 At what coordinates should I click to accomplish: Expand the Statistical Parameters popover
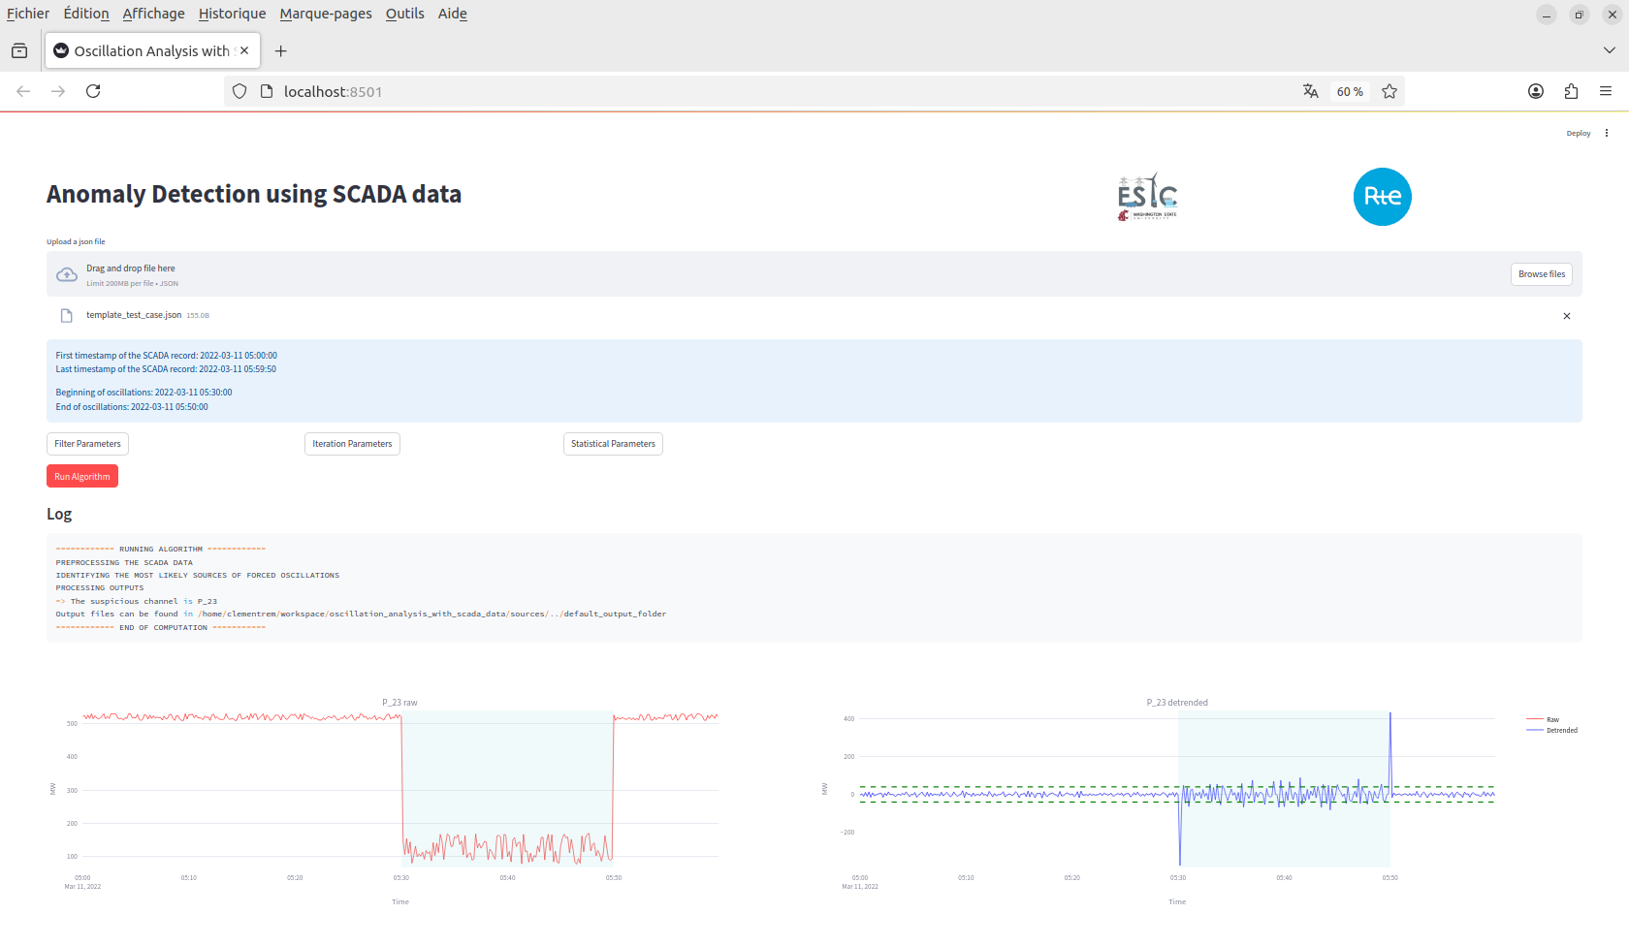613,444
